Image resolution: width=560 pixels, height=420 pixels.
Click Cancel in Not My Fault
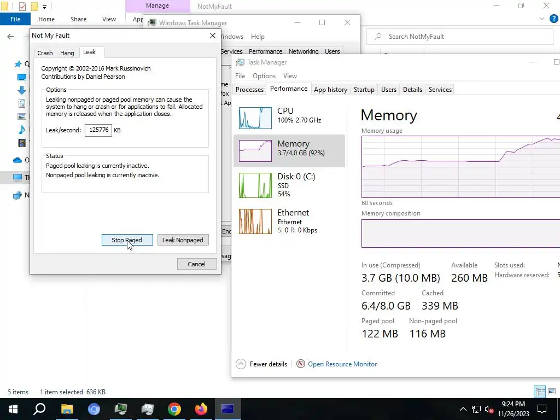(197, 264)
